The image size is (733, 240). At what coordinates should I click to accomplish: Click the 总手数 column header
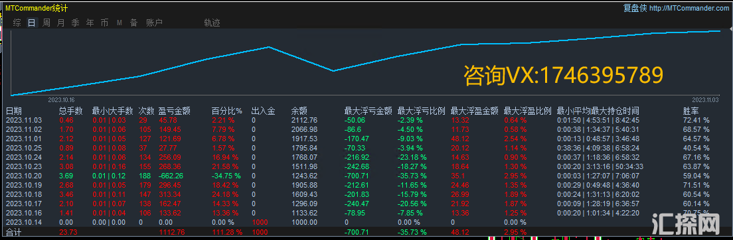coord(70,111)
